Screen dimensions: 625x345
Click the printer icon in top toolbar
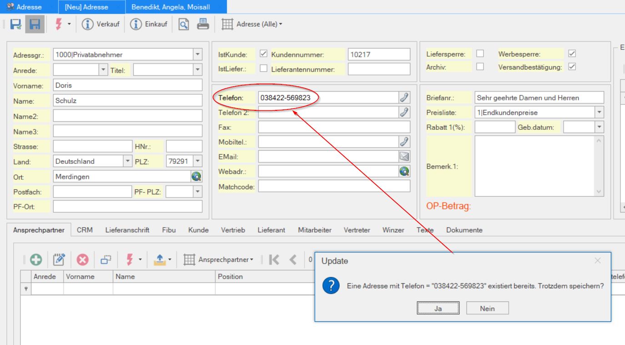point(202,24)
